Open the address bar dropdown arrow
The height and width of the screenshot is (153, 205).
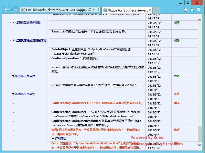click(94, 10)
